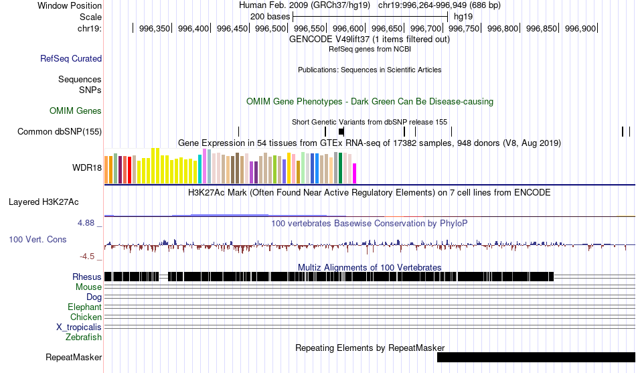Screen dimensions: 636x373
Task: Click the RepeatMasker track label
Action: pos(74,357)
